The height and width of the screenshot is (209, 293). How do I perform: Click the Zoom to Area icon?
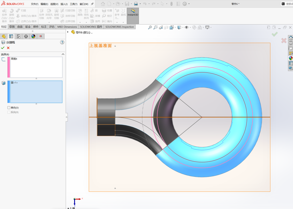[x=155, y=27]
